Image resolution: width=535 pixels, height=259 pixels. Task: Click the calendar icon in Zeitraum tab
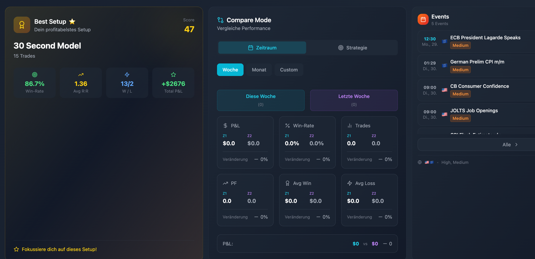(250, 48)
